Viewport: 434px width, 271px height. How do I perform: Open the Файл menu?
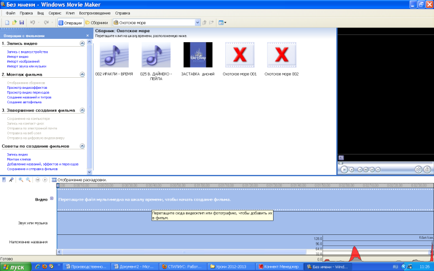11,13
